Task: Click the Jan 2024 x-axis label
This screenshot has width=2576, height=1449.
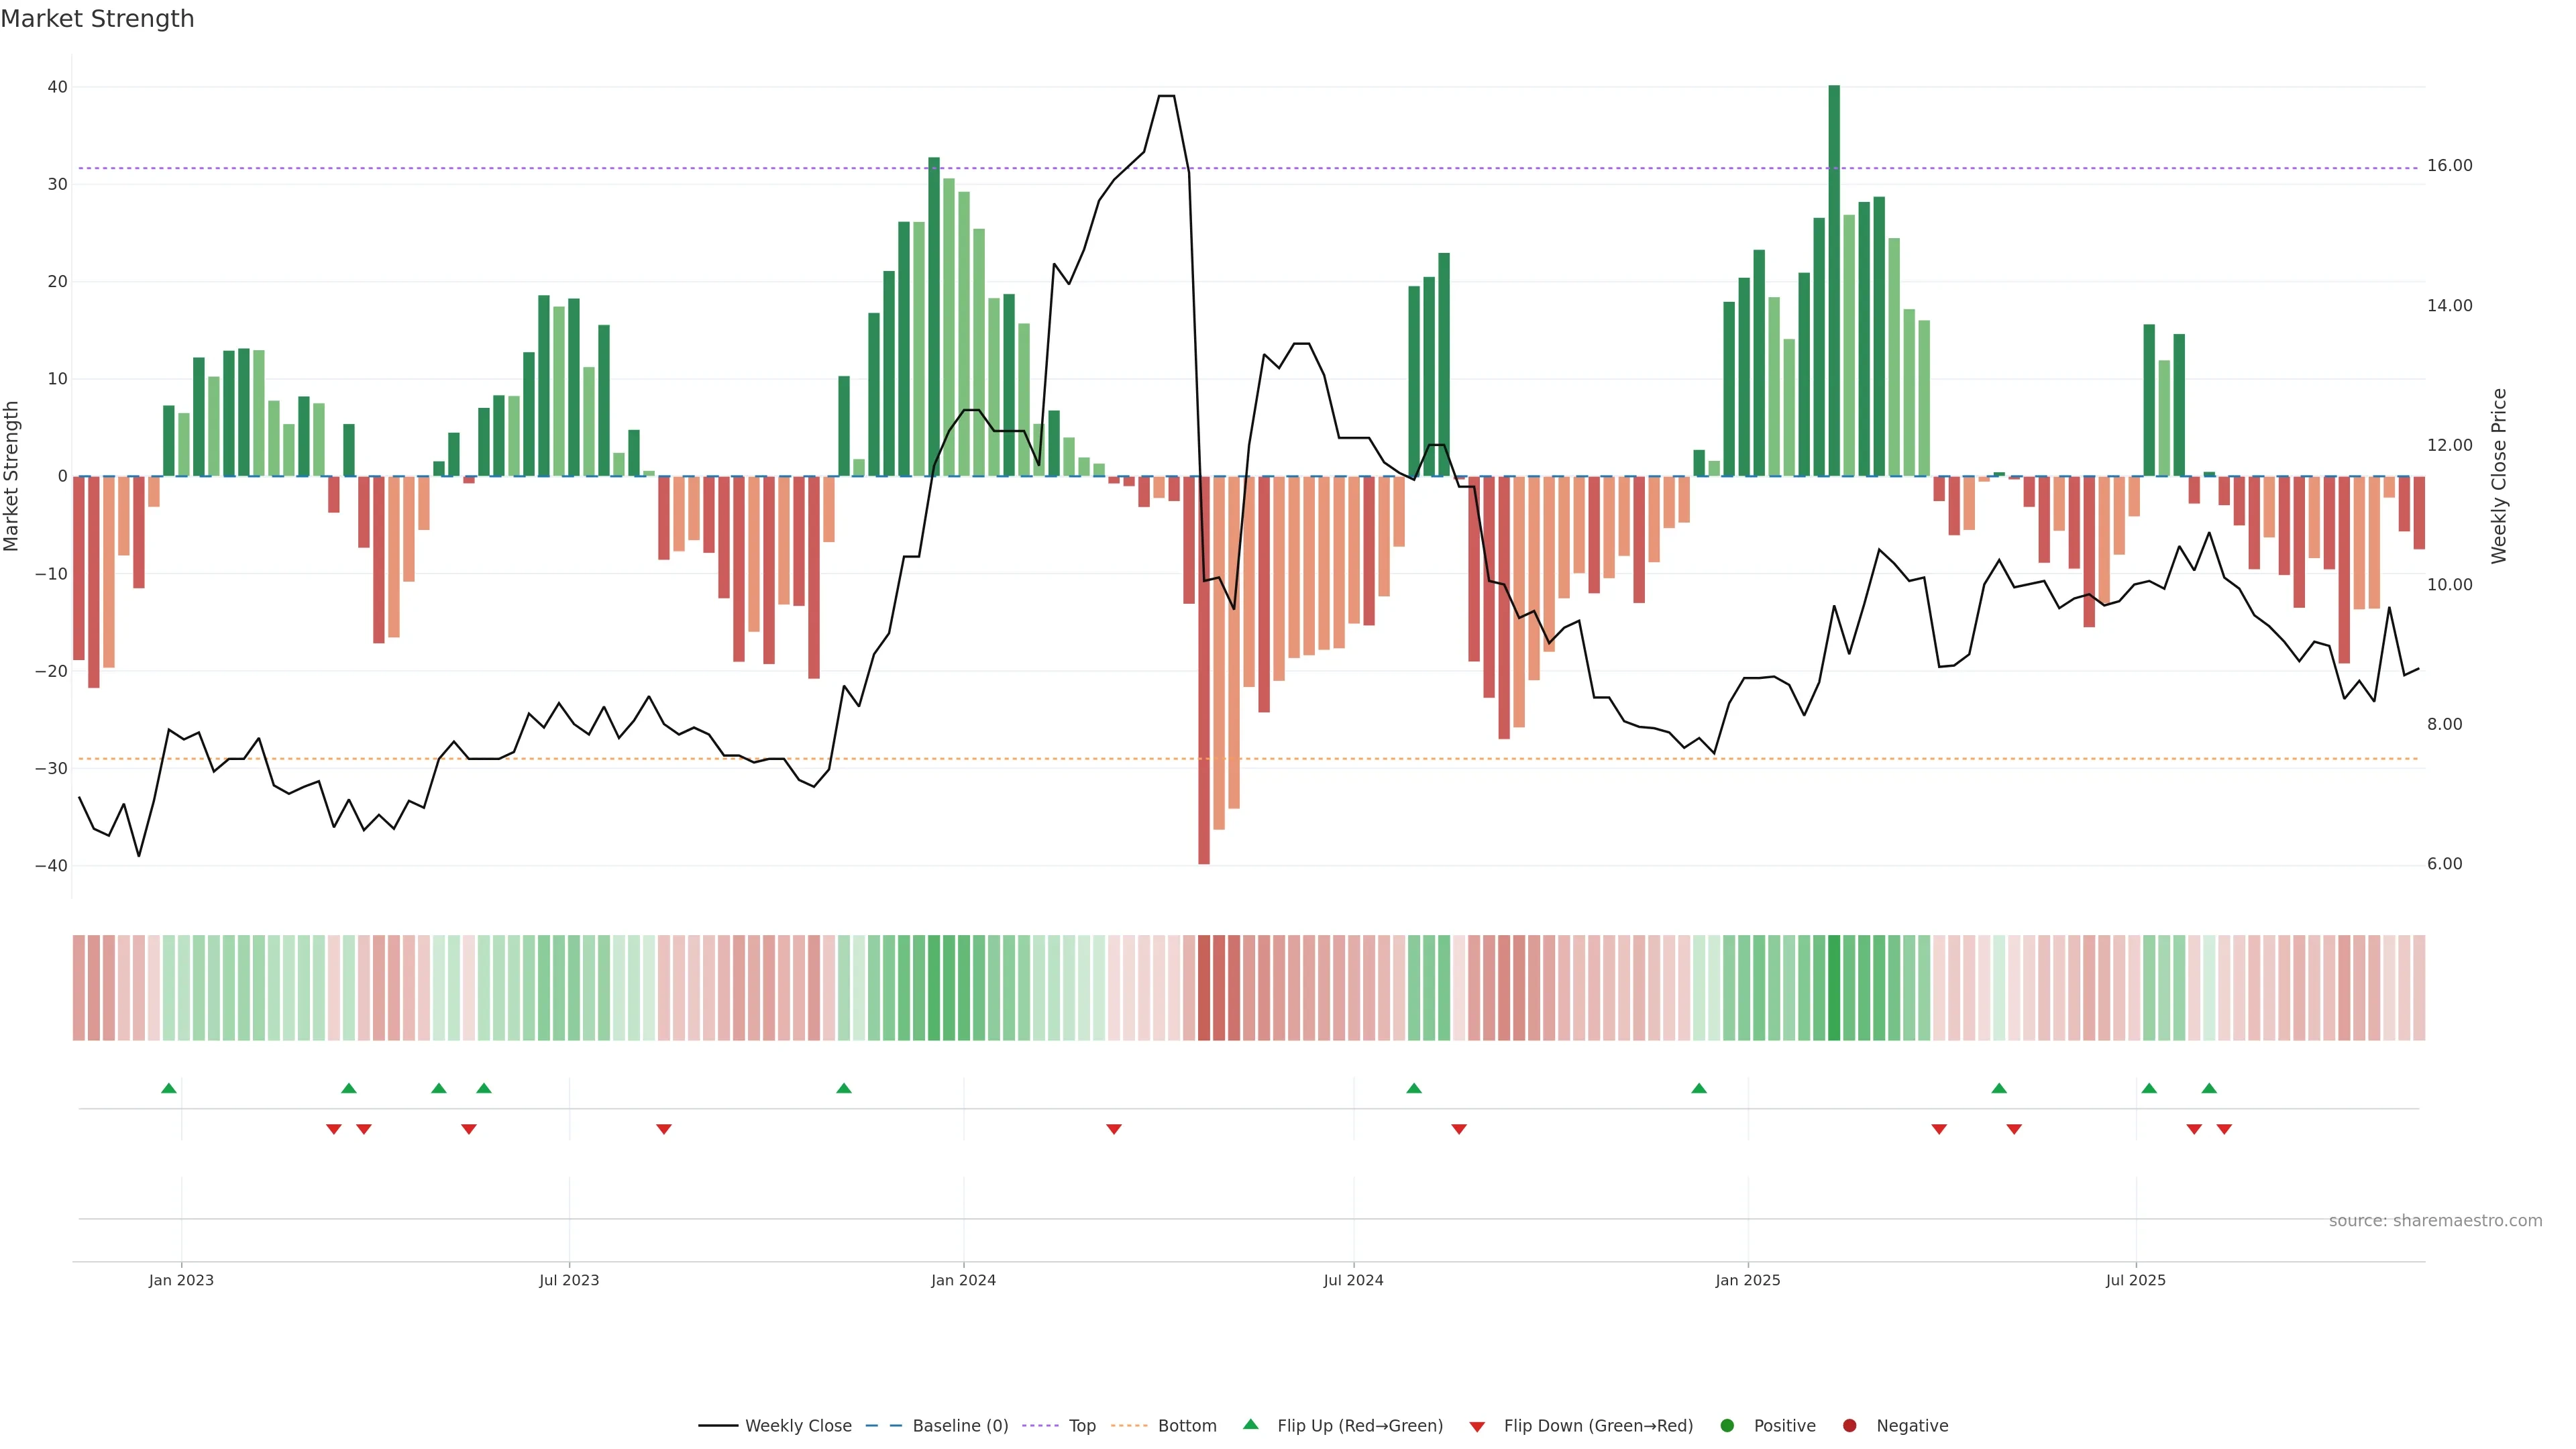Action: (x=963, y=1280)
